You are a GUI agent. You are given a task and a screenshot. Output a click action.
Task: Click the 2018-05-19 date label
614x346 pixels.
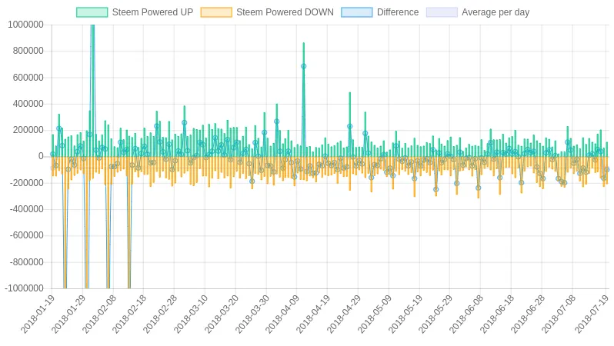coord(405,314)
